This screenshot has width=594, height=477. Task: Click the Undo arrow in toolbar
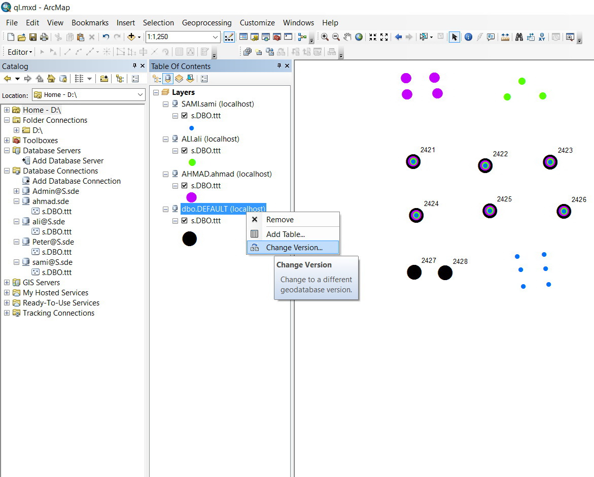tap(106, 37)
